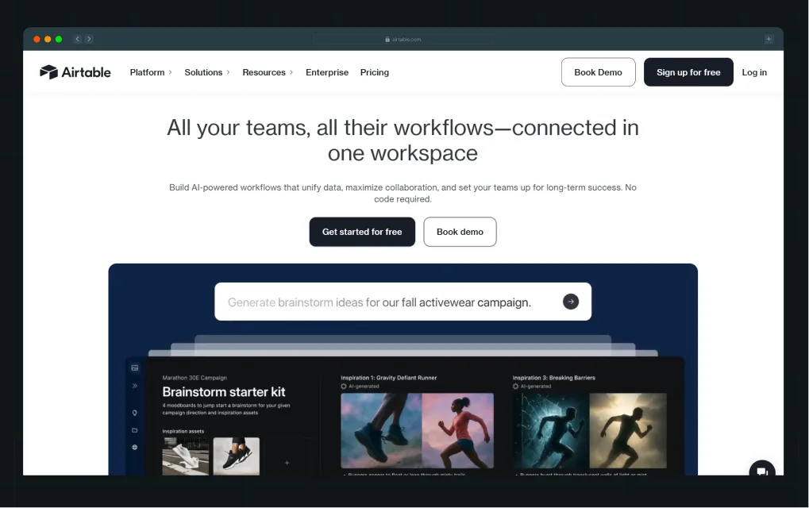The height and width of the screenshot is (508, 809).
Task: Click AI-generated icon under Inspiration 1
Action: pyautogui.click(x=344, y=387)
